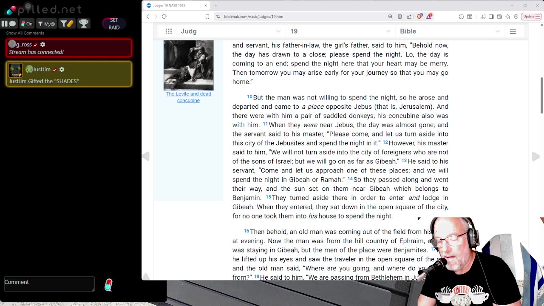Open the VPN shield icon

coord(516,17)
